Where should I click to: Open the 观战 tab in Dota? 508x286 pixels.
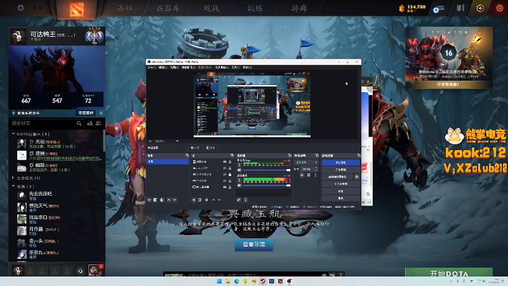click(x=211, y=8)
